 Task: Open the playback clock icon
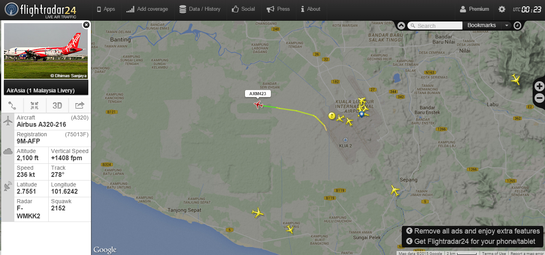coord(517,25)
